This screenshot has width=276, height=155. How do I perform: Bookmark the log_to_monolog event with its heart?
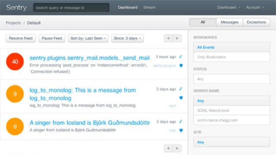[x=181, y=98]
